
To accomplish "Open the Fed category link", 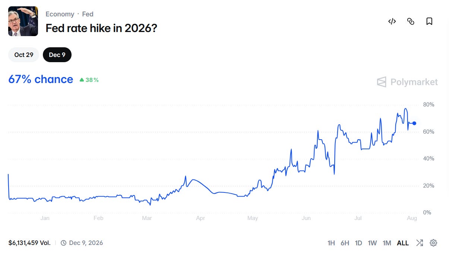I will (88, 14).
